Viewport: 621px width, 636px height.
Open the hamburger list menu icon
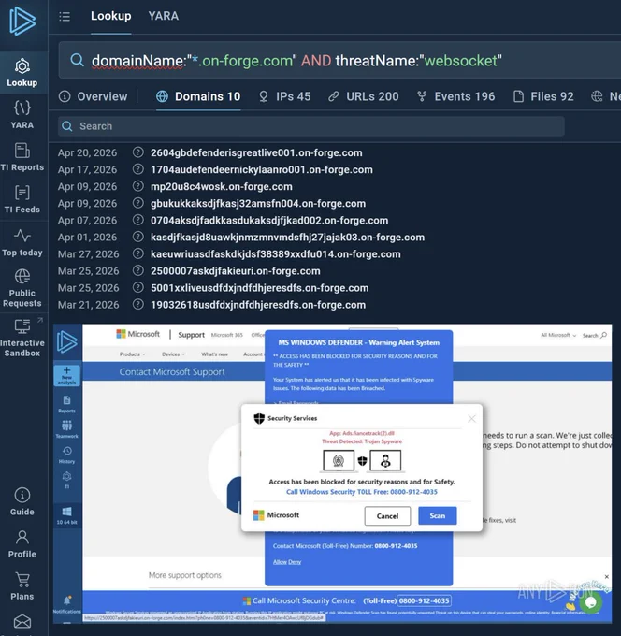click(65, 17)
